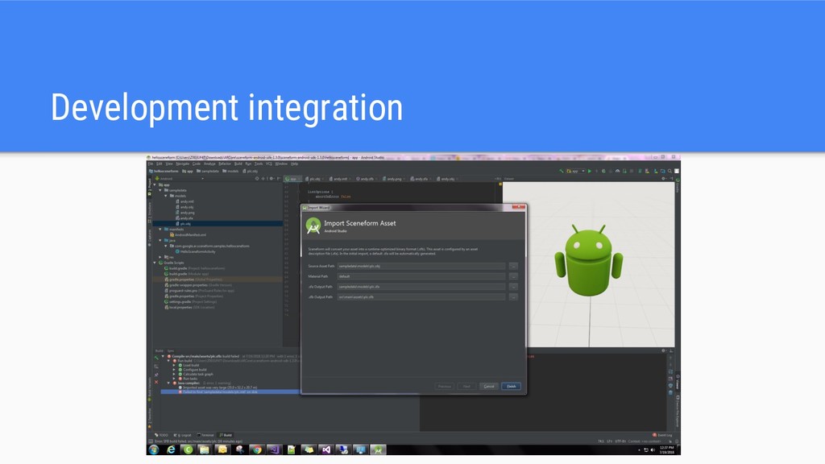Viewport: 825px width, 464px height.
Task: Open the Edit menu
Action: tap(159, 164)
